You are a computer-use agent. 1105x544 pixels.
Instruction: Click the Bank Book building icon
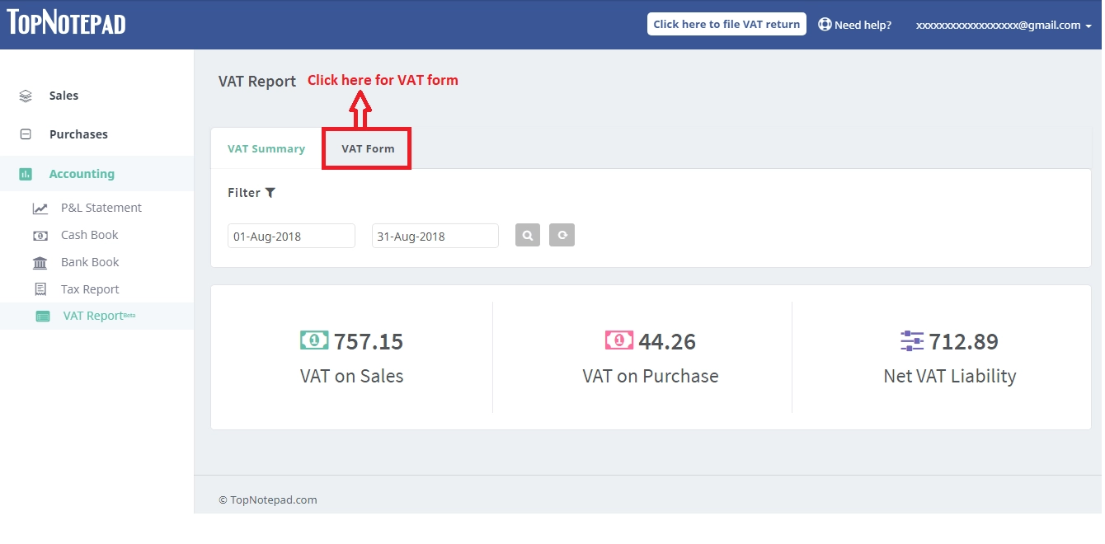pos(40,263)
